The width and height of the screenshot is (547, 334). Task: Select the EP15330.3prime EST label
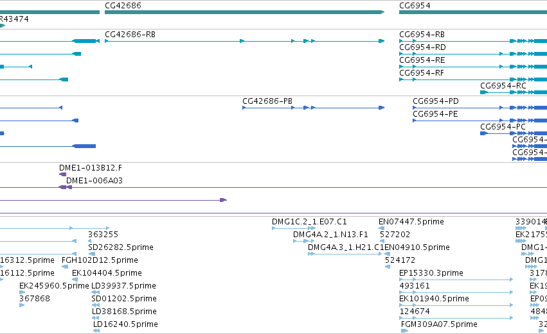coord(431,273)
